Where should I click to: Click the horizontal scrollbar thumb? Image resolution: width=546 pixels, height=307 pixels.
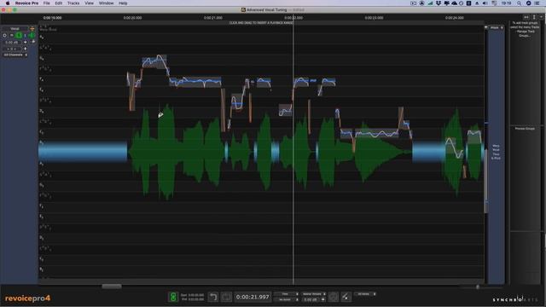tap(112, 287)
